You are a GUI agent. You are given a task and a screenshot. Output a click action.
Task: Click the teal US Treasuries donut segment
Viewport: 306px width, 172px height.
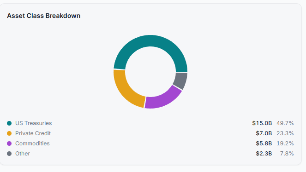[150, 41]
